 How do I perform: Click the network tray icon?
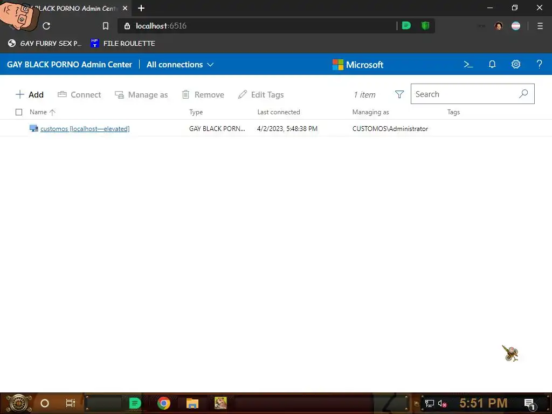[429, 403]
